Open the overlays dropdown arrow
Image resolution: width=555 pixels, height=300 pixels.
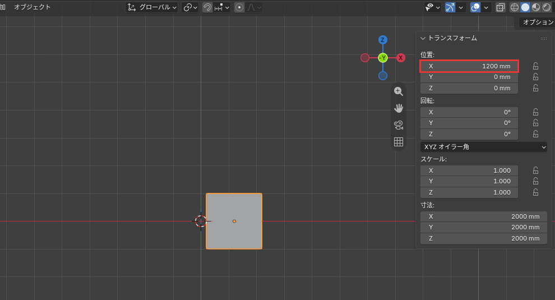coord(486,7)
